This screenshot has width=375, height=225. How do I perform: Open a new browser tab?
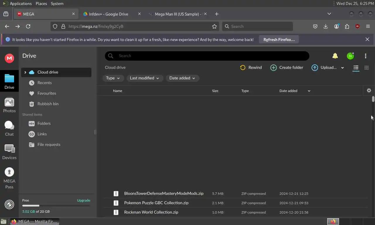point(217,14)
